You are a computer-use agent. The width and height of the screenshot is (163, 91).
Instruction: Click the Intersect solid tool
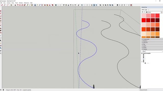click(103, 5)
